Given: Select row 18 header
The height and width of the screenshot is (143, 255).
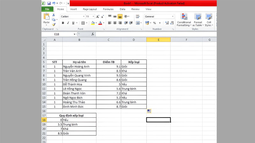Looking at the screenshot, I should (44, 120).
